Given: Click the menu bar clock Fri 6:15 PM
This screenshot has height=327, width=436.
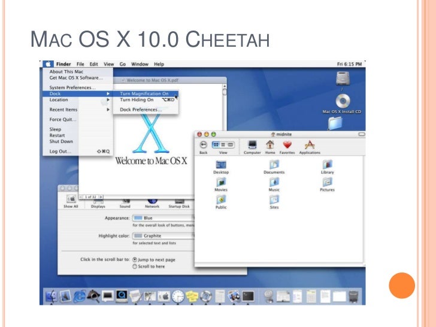Looking at the screenshot, I should coord(350,64).
